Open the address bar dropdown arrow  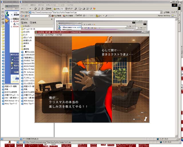pos(161,12)
